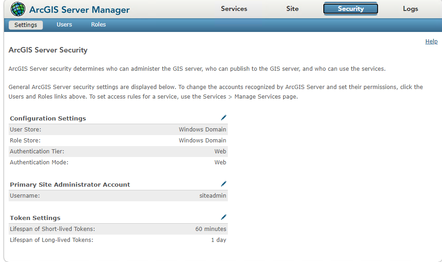
Task: Select the Security tab
Action: (351, 9)
